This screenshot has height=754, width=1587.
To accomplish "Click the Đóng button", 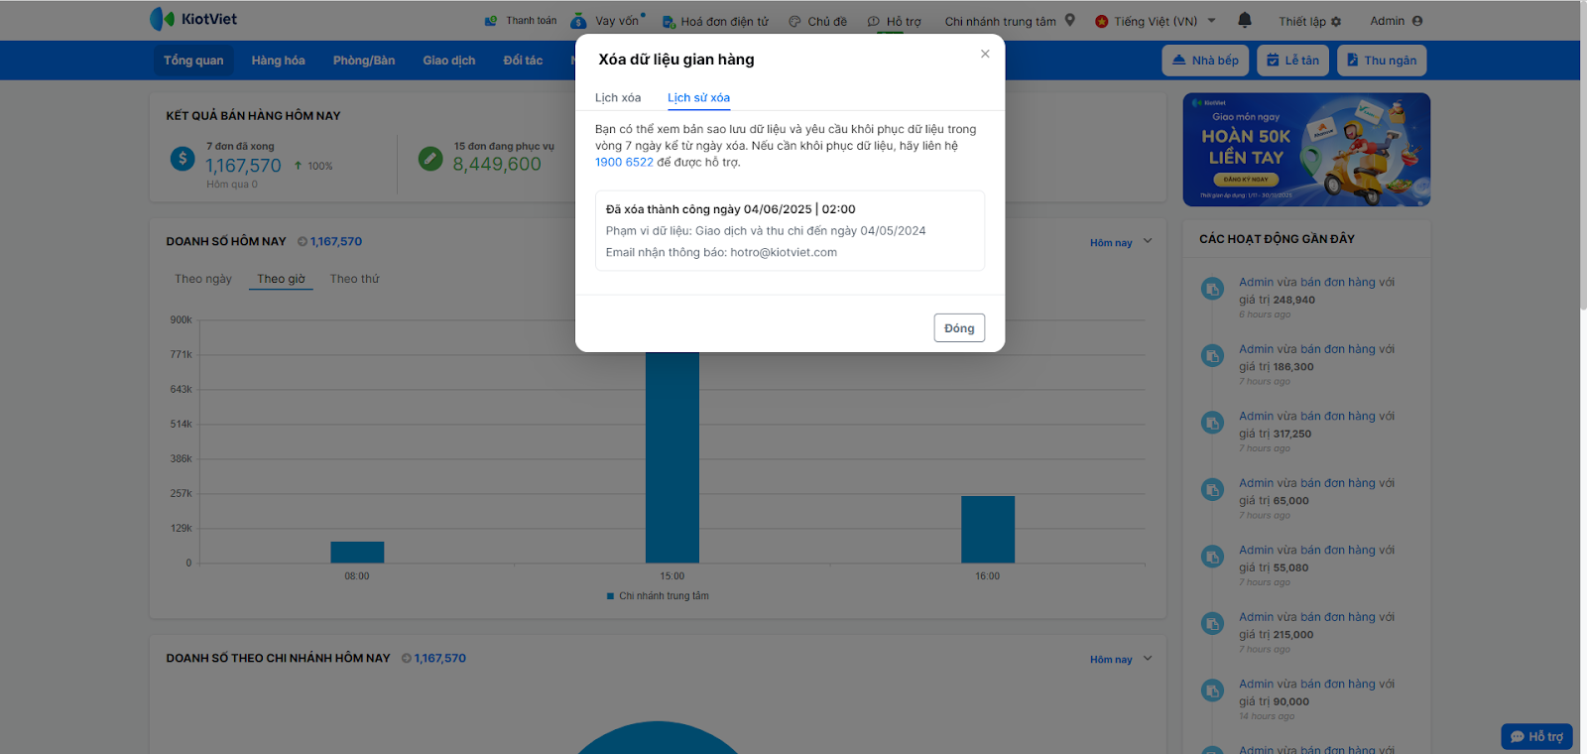I will [x=959, y=328].
